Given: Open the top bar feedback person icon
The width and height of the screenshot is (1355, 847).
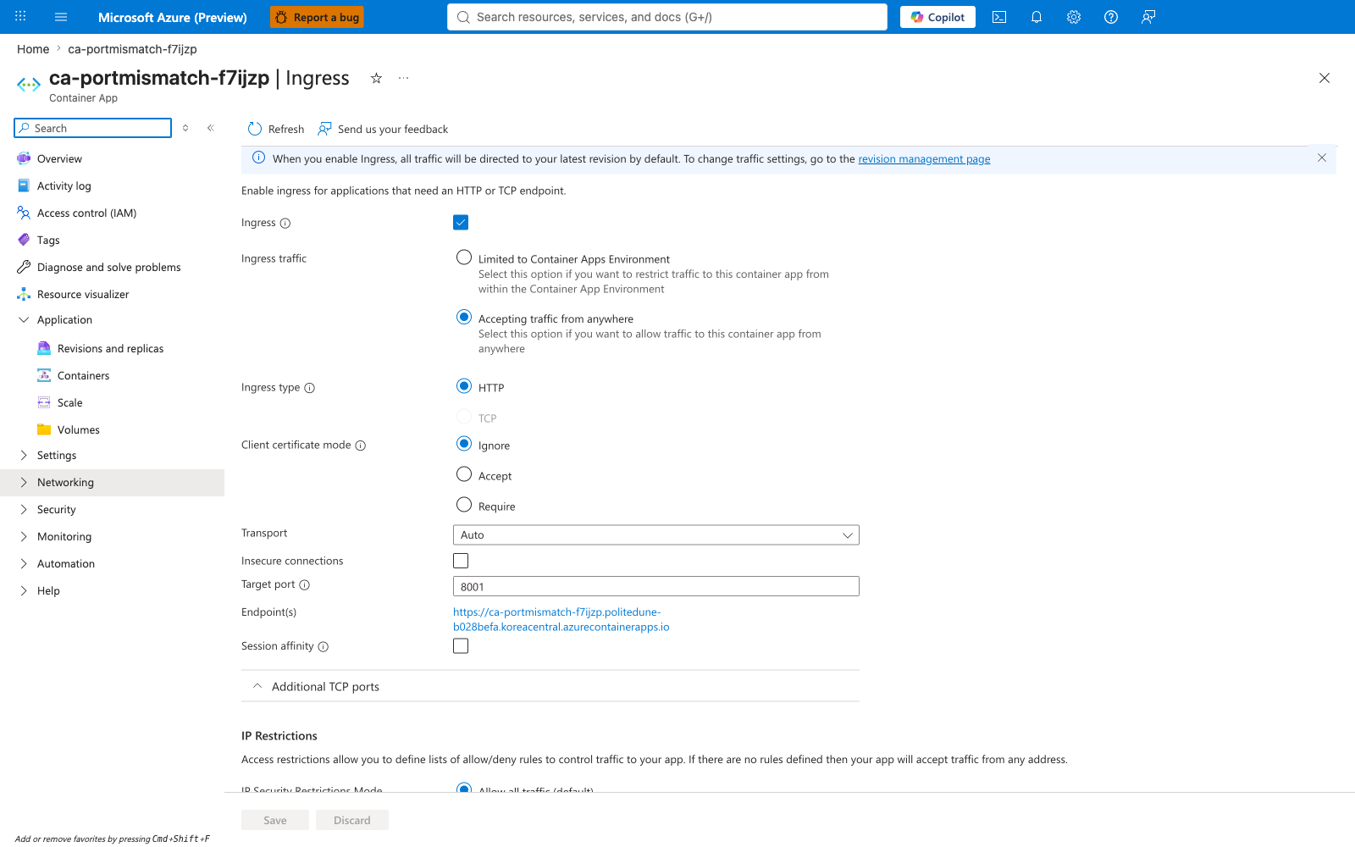Looking at the screenshot, I should [x=1148, y=17].
